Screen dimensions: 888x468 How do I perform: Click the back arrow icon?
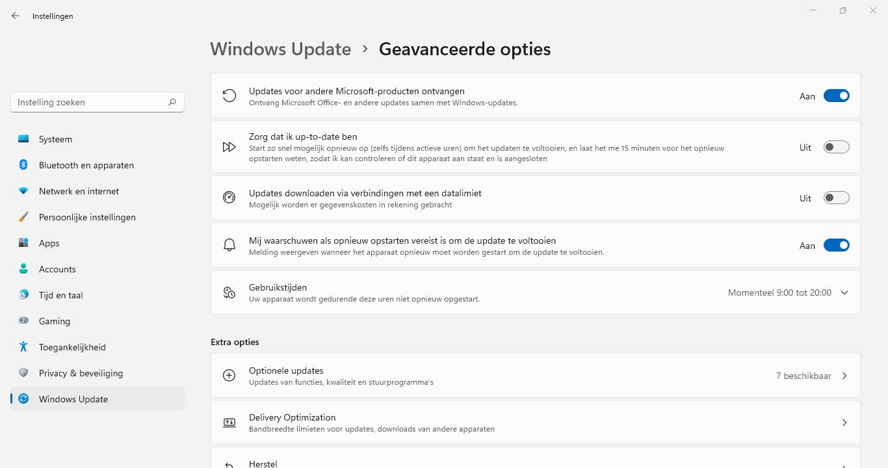(x=16, y=16)
